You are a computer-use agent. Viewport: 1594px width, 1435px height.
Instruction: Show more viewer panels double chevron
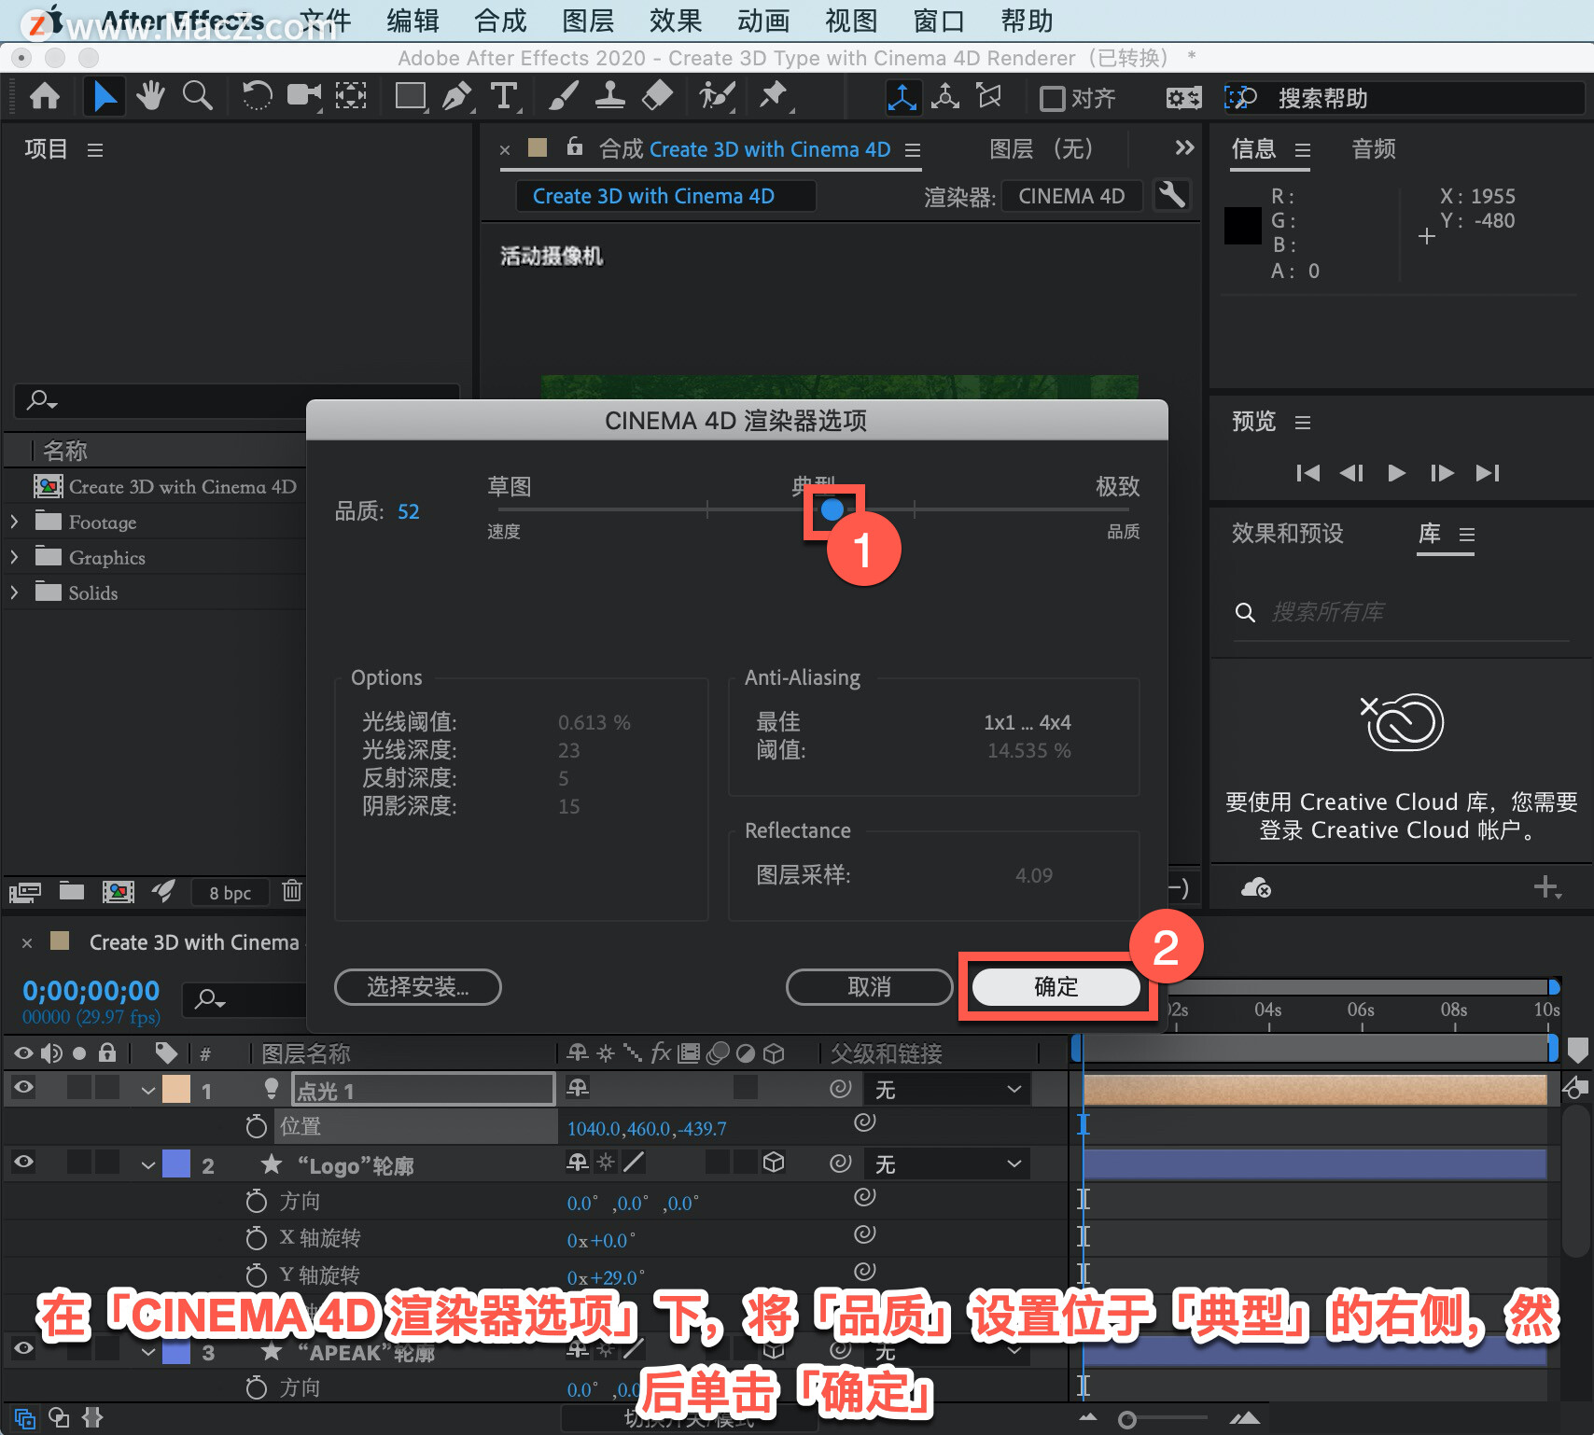coord(1184,147)
